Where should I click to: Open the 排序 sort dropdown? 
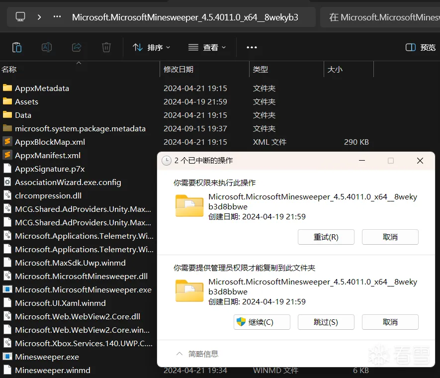(152, 47)
